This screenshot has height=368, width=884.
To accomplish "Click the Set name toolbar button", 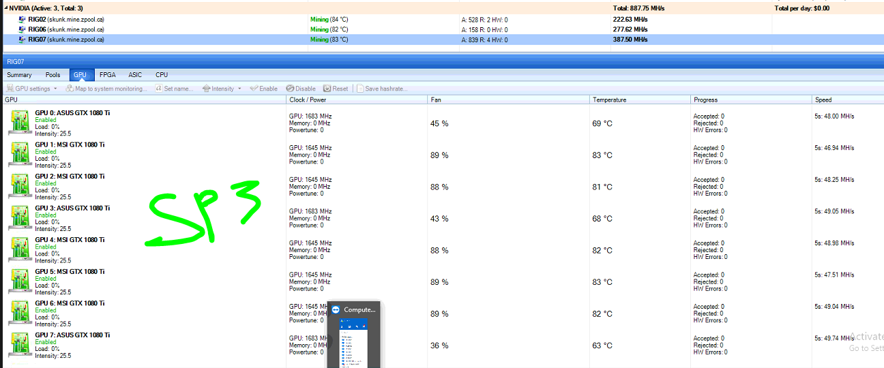I will 175,89.
